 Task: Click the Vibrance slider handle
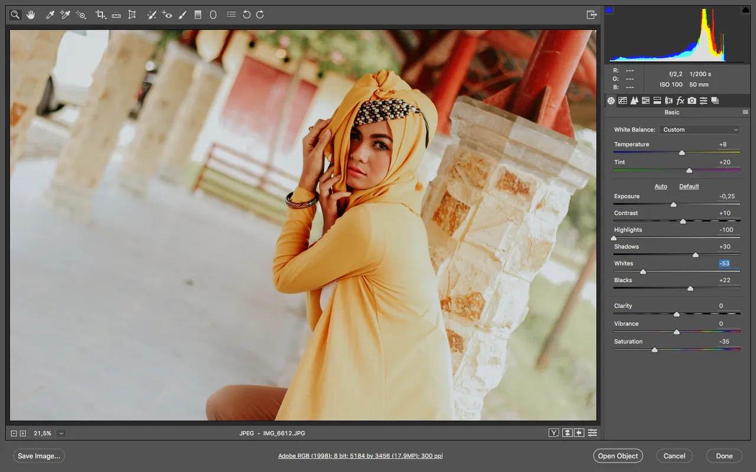(677, 332)
